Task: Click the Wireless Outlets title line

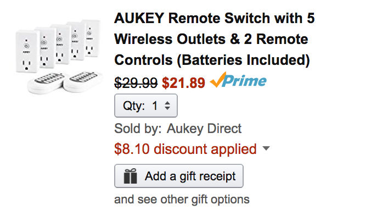Action: click(x=211, y=40)
